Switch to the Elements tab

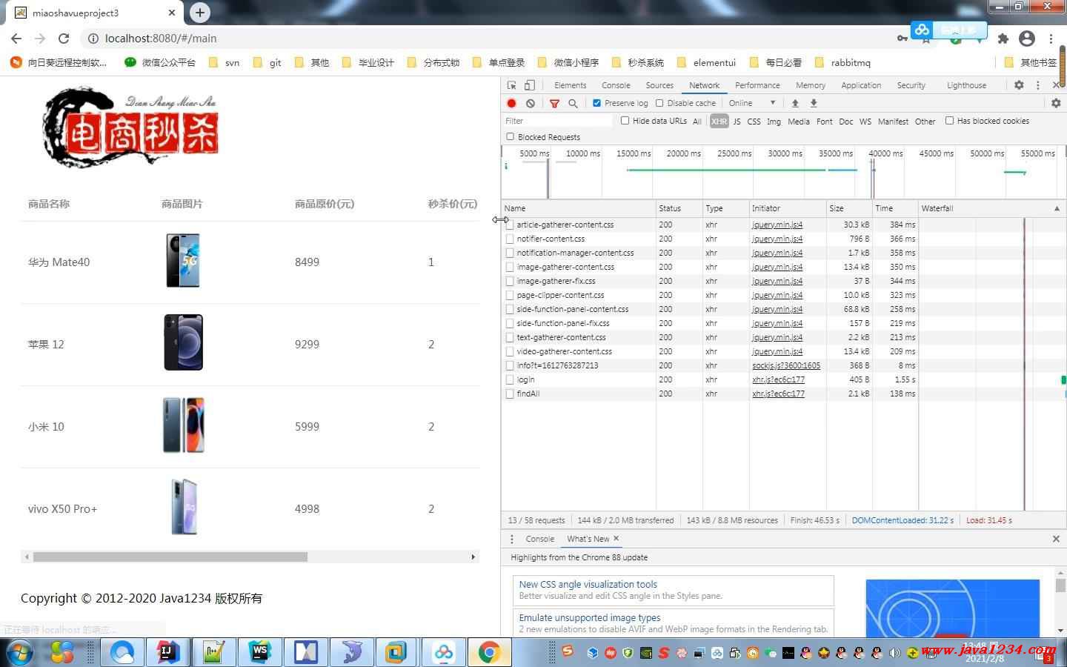pyautogui.click(x=570, y=85)
